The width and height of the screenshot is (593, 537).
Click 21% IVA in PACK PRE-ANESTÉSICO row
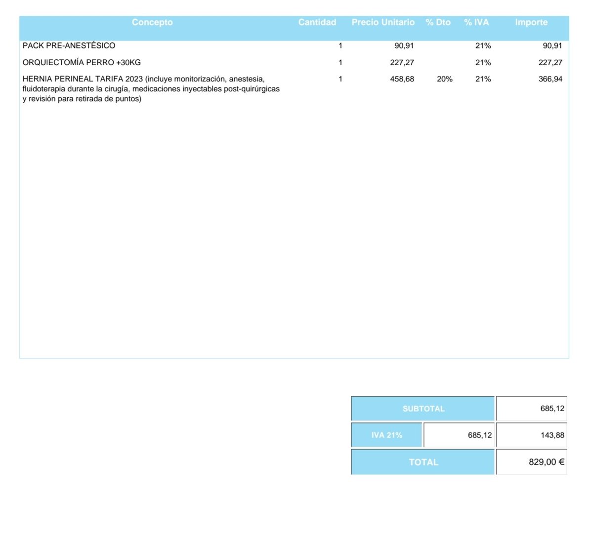(x=483, y=45)
